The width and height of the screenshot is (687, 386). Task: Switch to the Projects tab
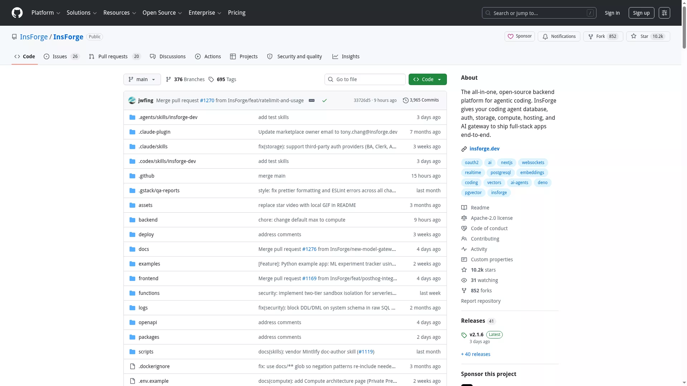click(x=244, y=56)
